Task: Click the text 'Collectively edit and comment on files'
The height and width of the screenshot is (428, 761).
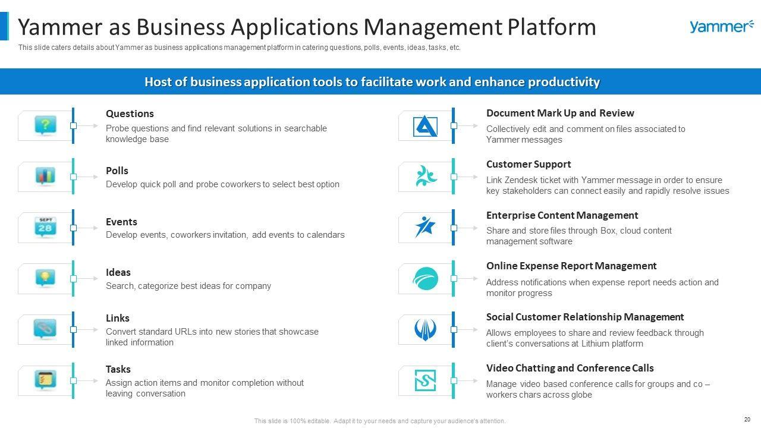Action: (x=586, y=134)
